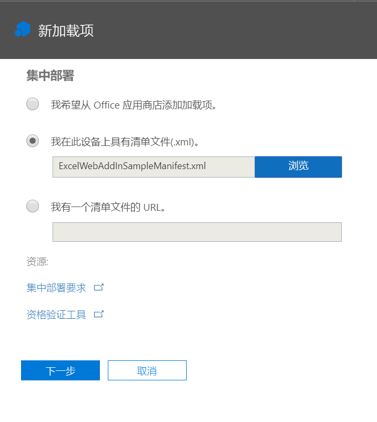Select the 我在此设备上具有清单文件(.xml) option
Image resolution: width=377 pixels, height=422 pixels.
pos(32,141)
